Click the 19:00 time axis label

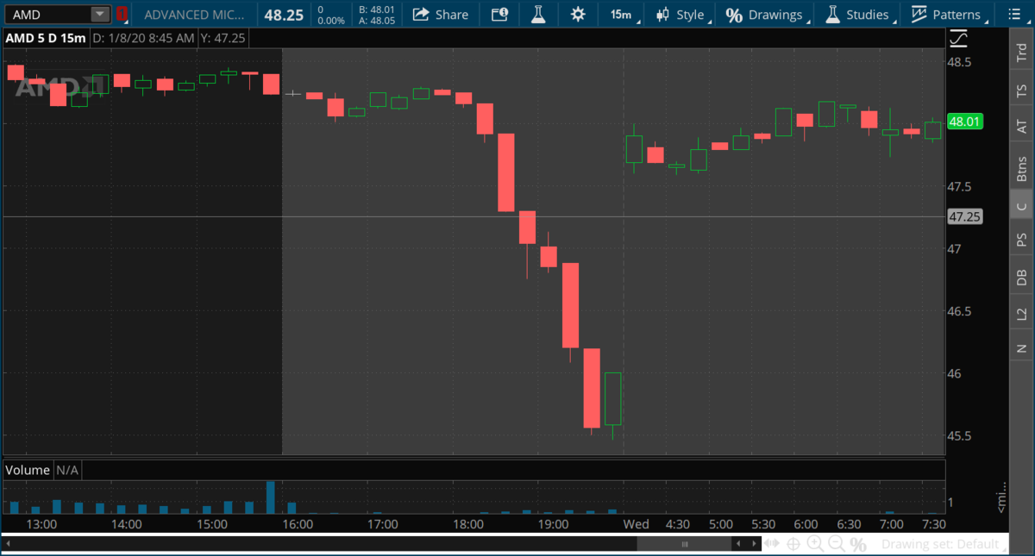(553, 524)
